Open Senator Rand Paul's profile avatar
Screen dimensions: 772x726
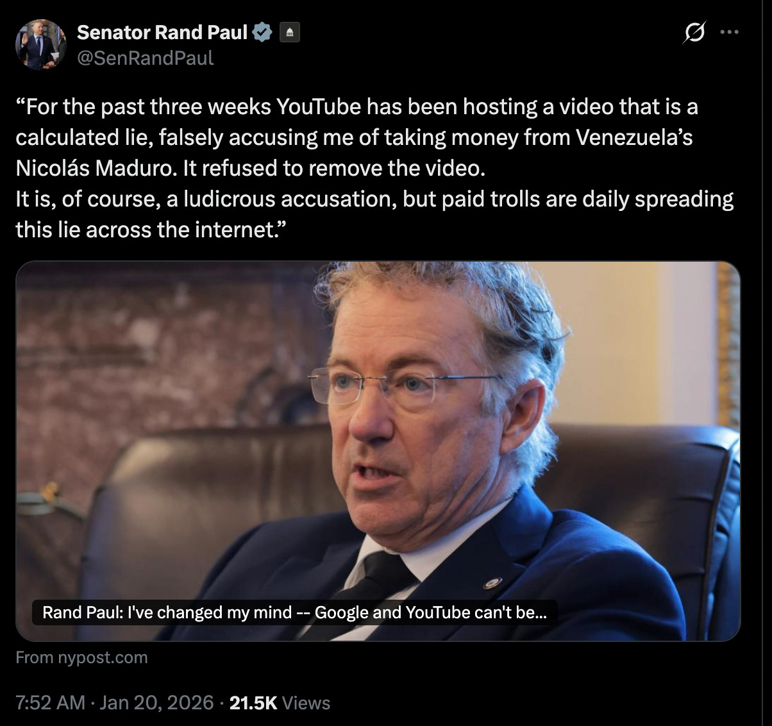pos(41,44)
